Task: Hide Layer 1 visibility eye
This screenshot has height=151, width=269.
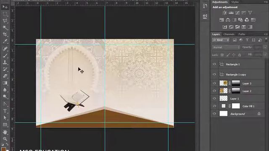Action: point(214,99)
